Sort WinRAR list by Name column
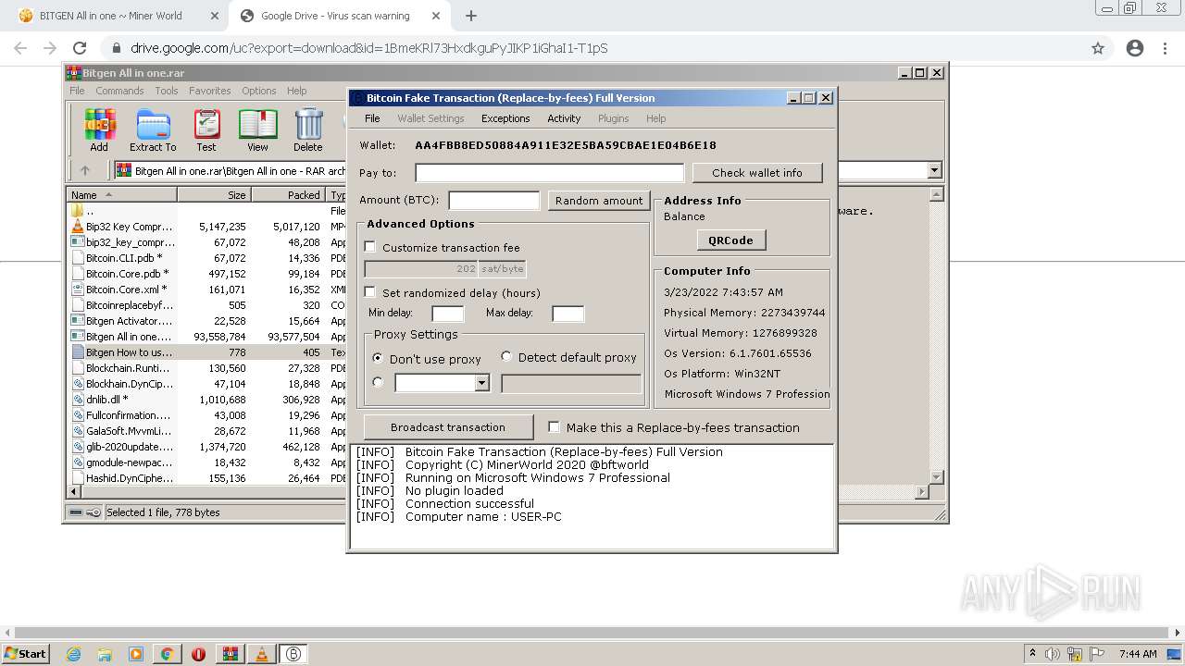This screenshot has height=666, width=1185. point(122,194)
